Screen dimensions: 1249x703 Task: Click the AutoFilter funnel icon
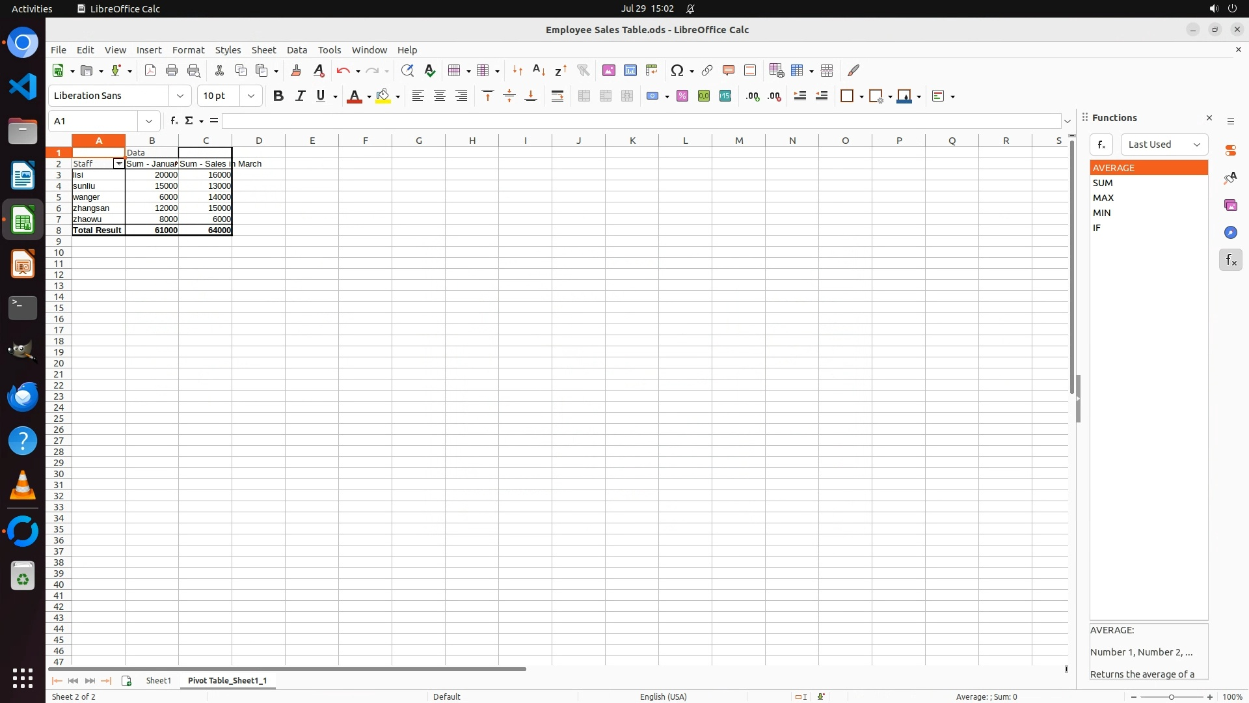pos(583,70)
